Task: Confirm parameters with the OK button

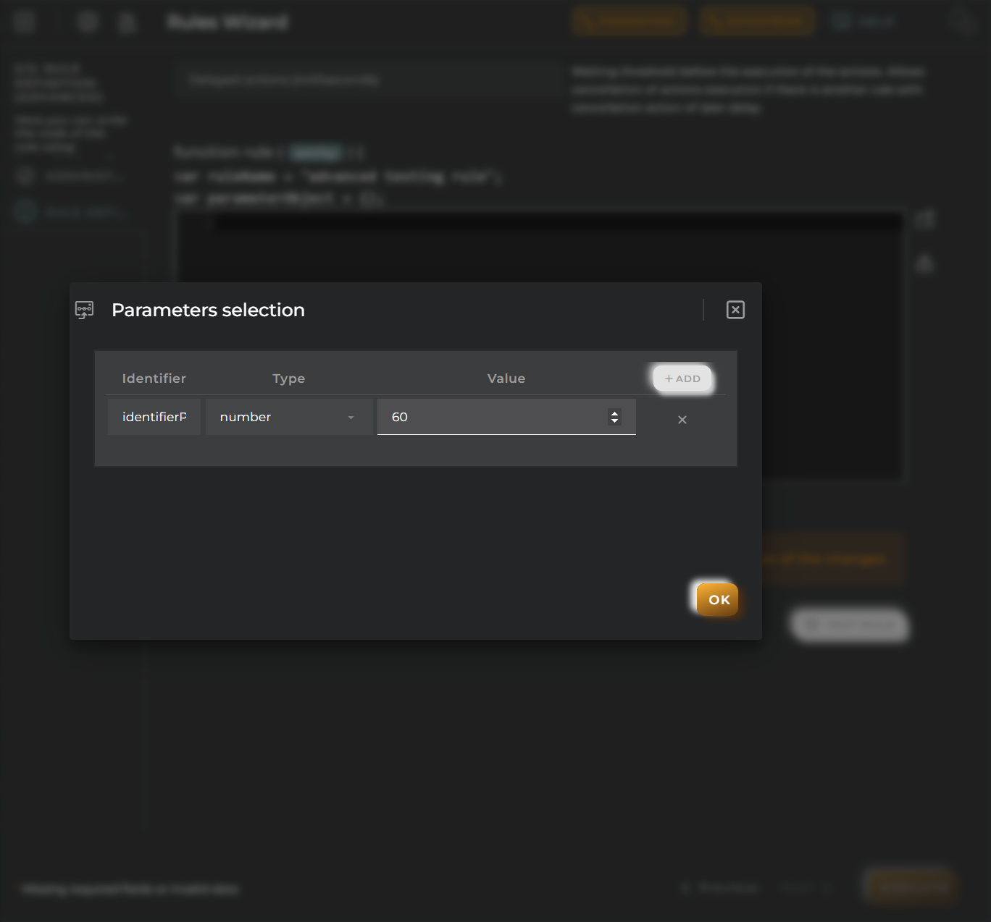Action: tap(718, 599)
